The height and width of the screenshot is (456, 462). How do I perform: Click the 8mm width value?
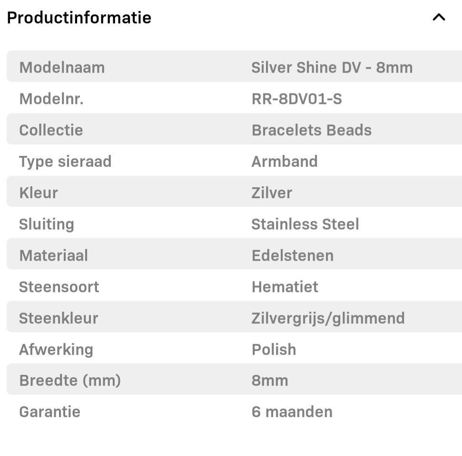[270, 380]
